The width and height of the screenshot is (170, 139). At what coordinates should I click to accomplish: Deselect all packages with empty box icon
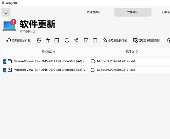pos(95,40)
